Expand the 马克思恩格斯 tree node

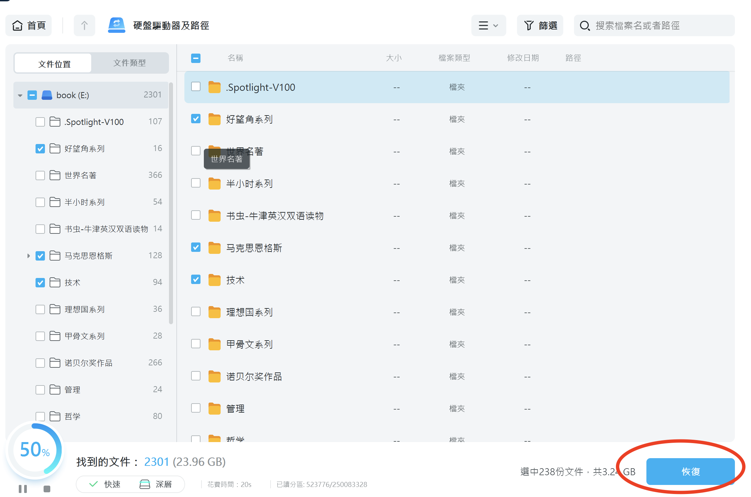pyautogui.click(x=28, y=256)
